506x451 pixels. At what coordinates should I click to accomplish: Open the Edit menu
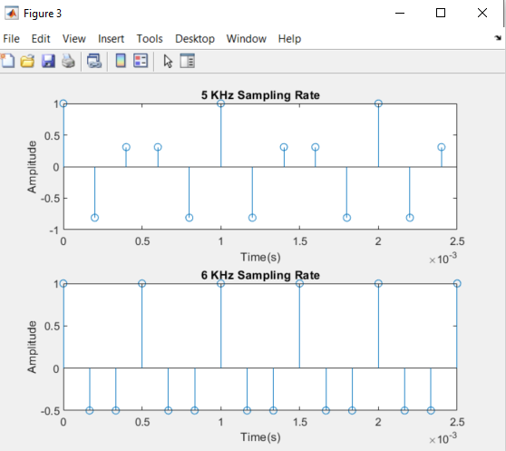(41, 39)
